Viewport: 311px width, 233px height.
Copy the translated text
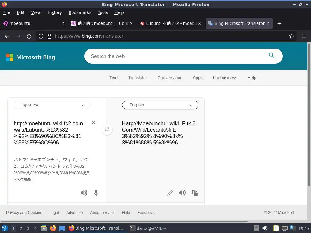pyautogui.click(x=195, y=193)
